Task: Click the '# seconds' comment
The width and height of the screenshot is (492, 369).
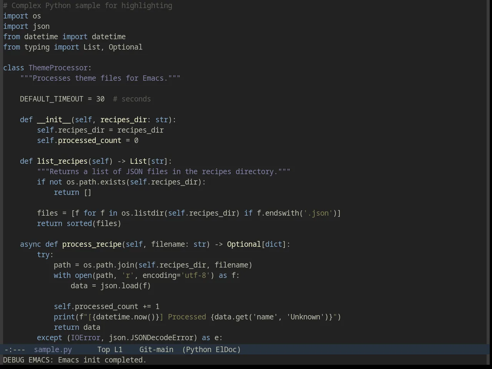Action: tap(132, 99)
